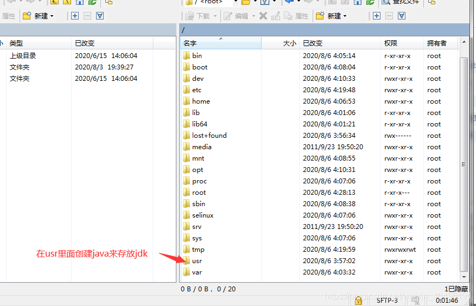This screenshot has width=476, height=306.
Task: Click the open directory folder icon beside the root path
Action: point(245,2)
